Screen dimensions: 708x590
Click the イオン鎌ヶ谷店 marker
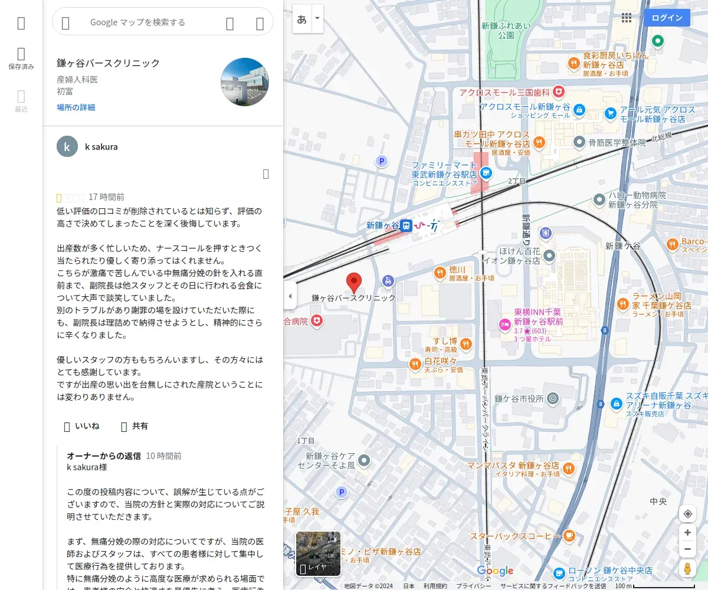coord(549,255)
